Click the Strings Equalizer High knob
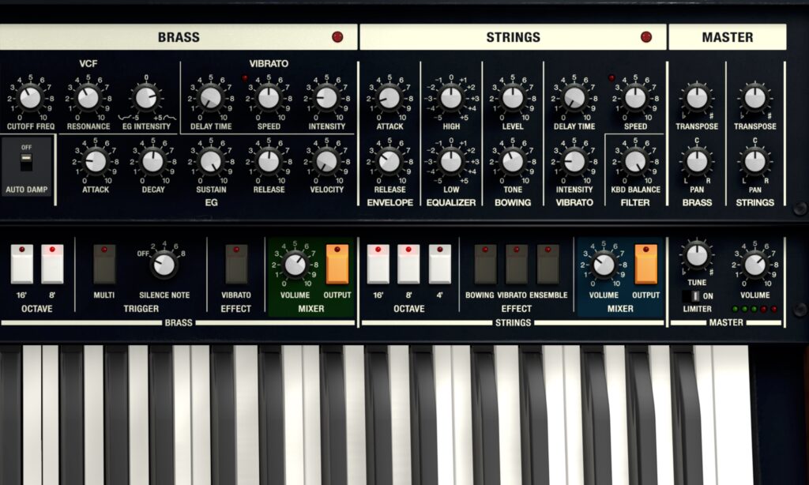This screenshot has height=485, width=809. pyautogui.click(x=450, y=98)
